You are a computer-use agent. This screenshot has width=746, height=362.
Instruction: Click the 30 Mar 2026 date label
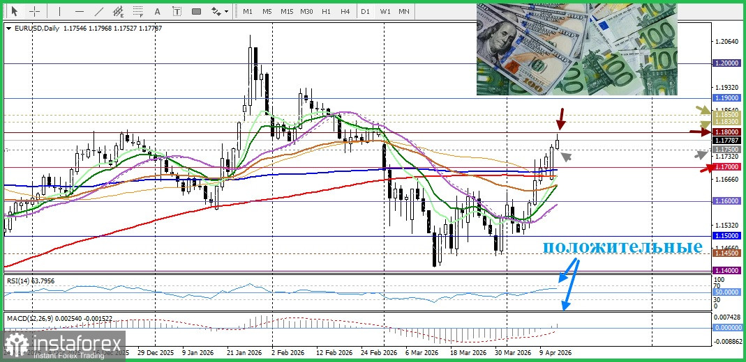(x=512, y=353)
